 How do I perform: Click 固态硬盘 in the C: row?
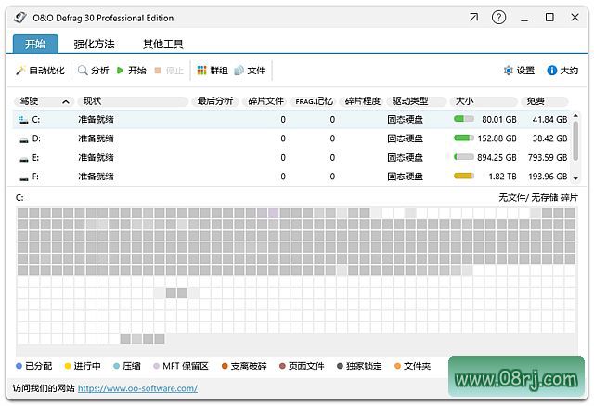click(405, 120)
